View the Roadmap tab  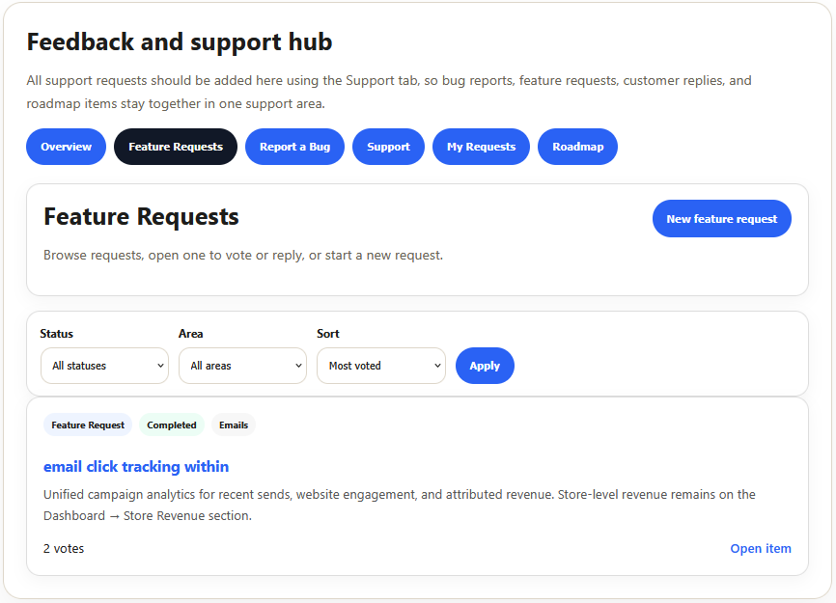(x=578, y=147)
